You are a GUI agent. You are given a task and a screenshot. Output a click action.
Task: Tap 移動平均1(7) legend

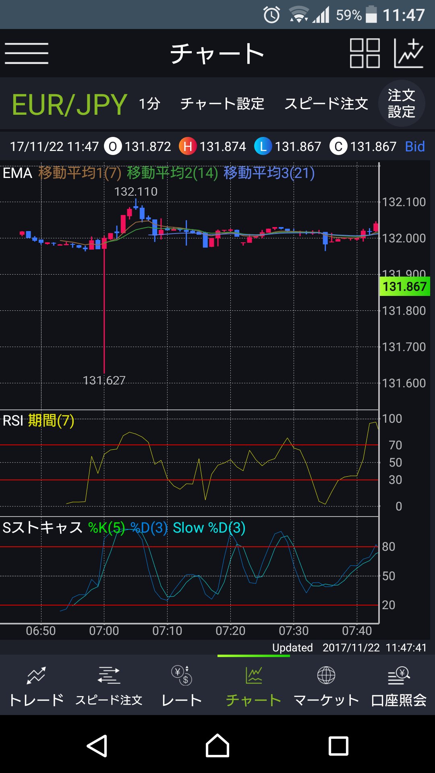coord(80,173)
